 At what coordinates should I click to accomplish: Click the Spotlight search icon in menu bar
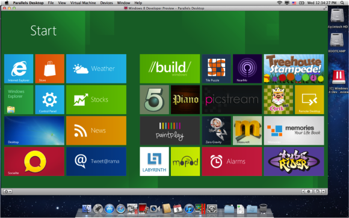coord(342,3)
